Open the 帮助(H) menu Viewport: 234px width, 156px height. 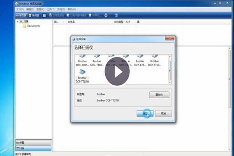(x=72, y=9)
